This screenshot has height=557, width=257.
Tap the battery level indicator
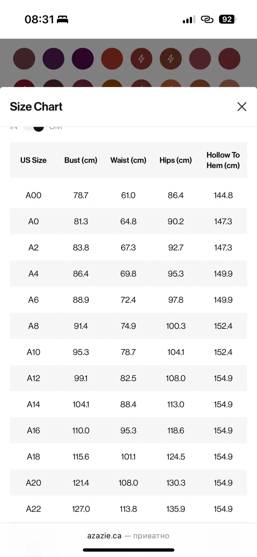[x=227, y=19]
